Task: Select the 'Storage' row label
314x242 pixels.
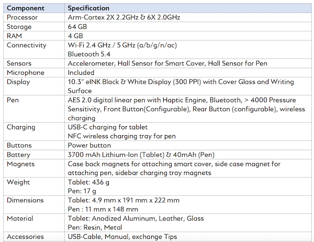Action: [x=19, y=27]
